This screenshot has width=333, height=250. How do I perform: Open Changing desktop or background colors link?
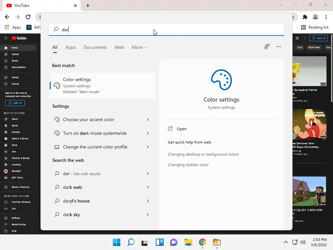pyautogui.click(x=203, y=154)
